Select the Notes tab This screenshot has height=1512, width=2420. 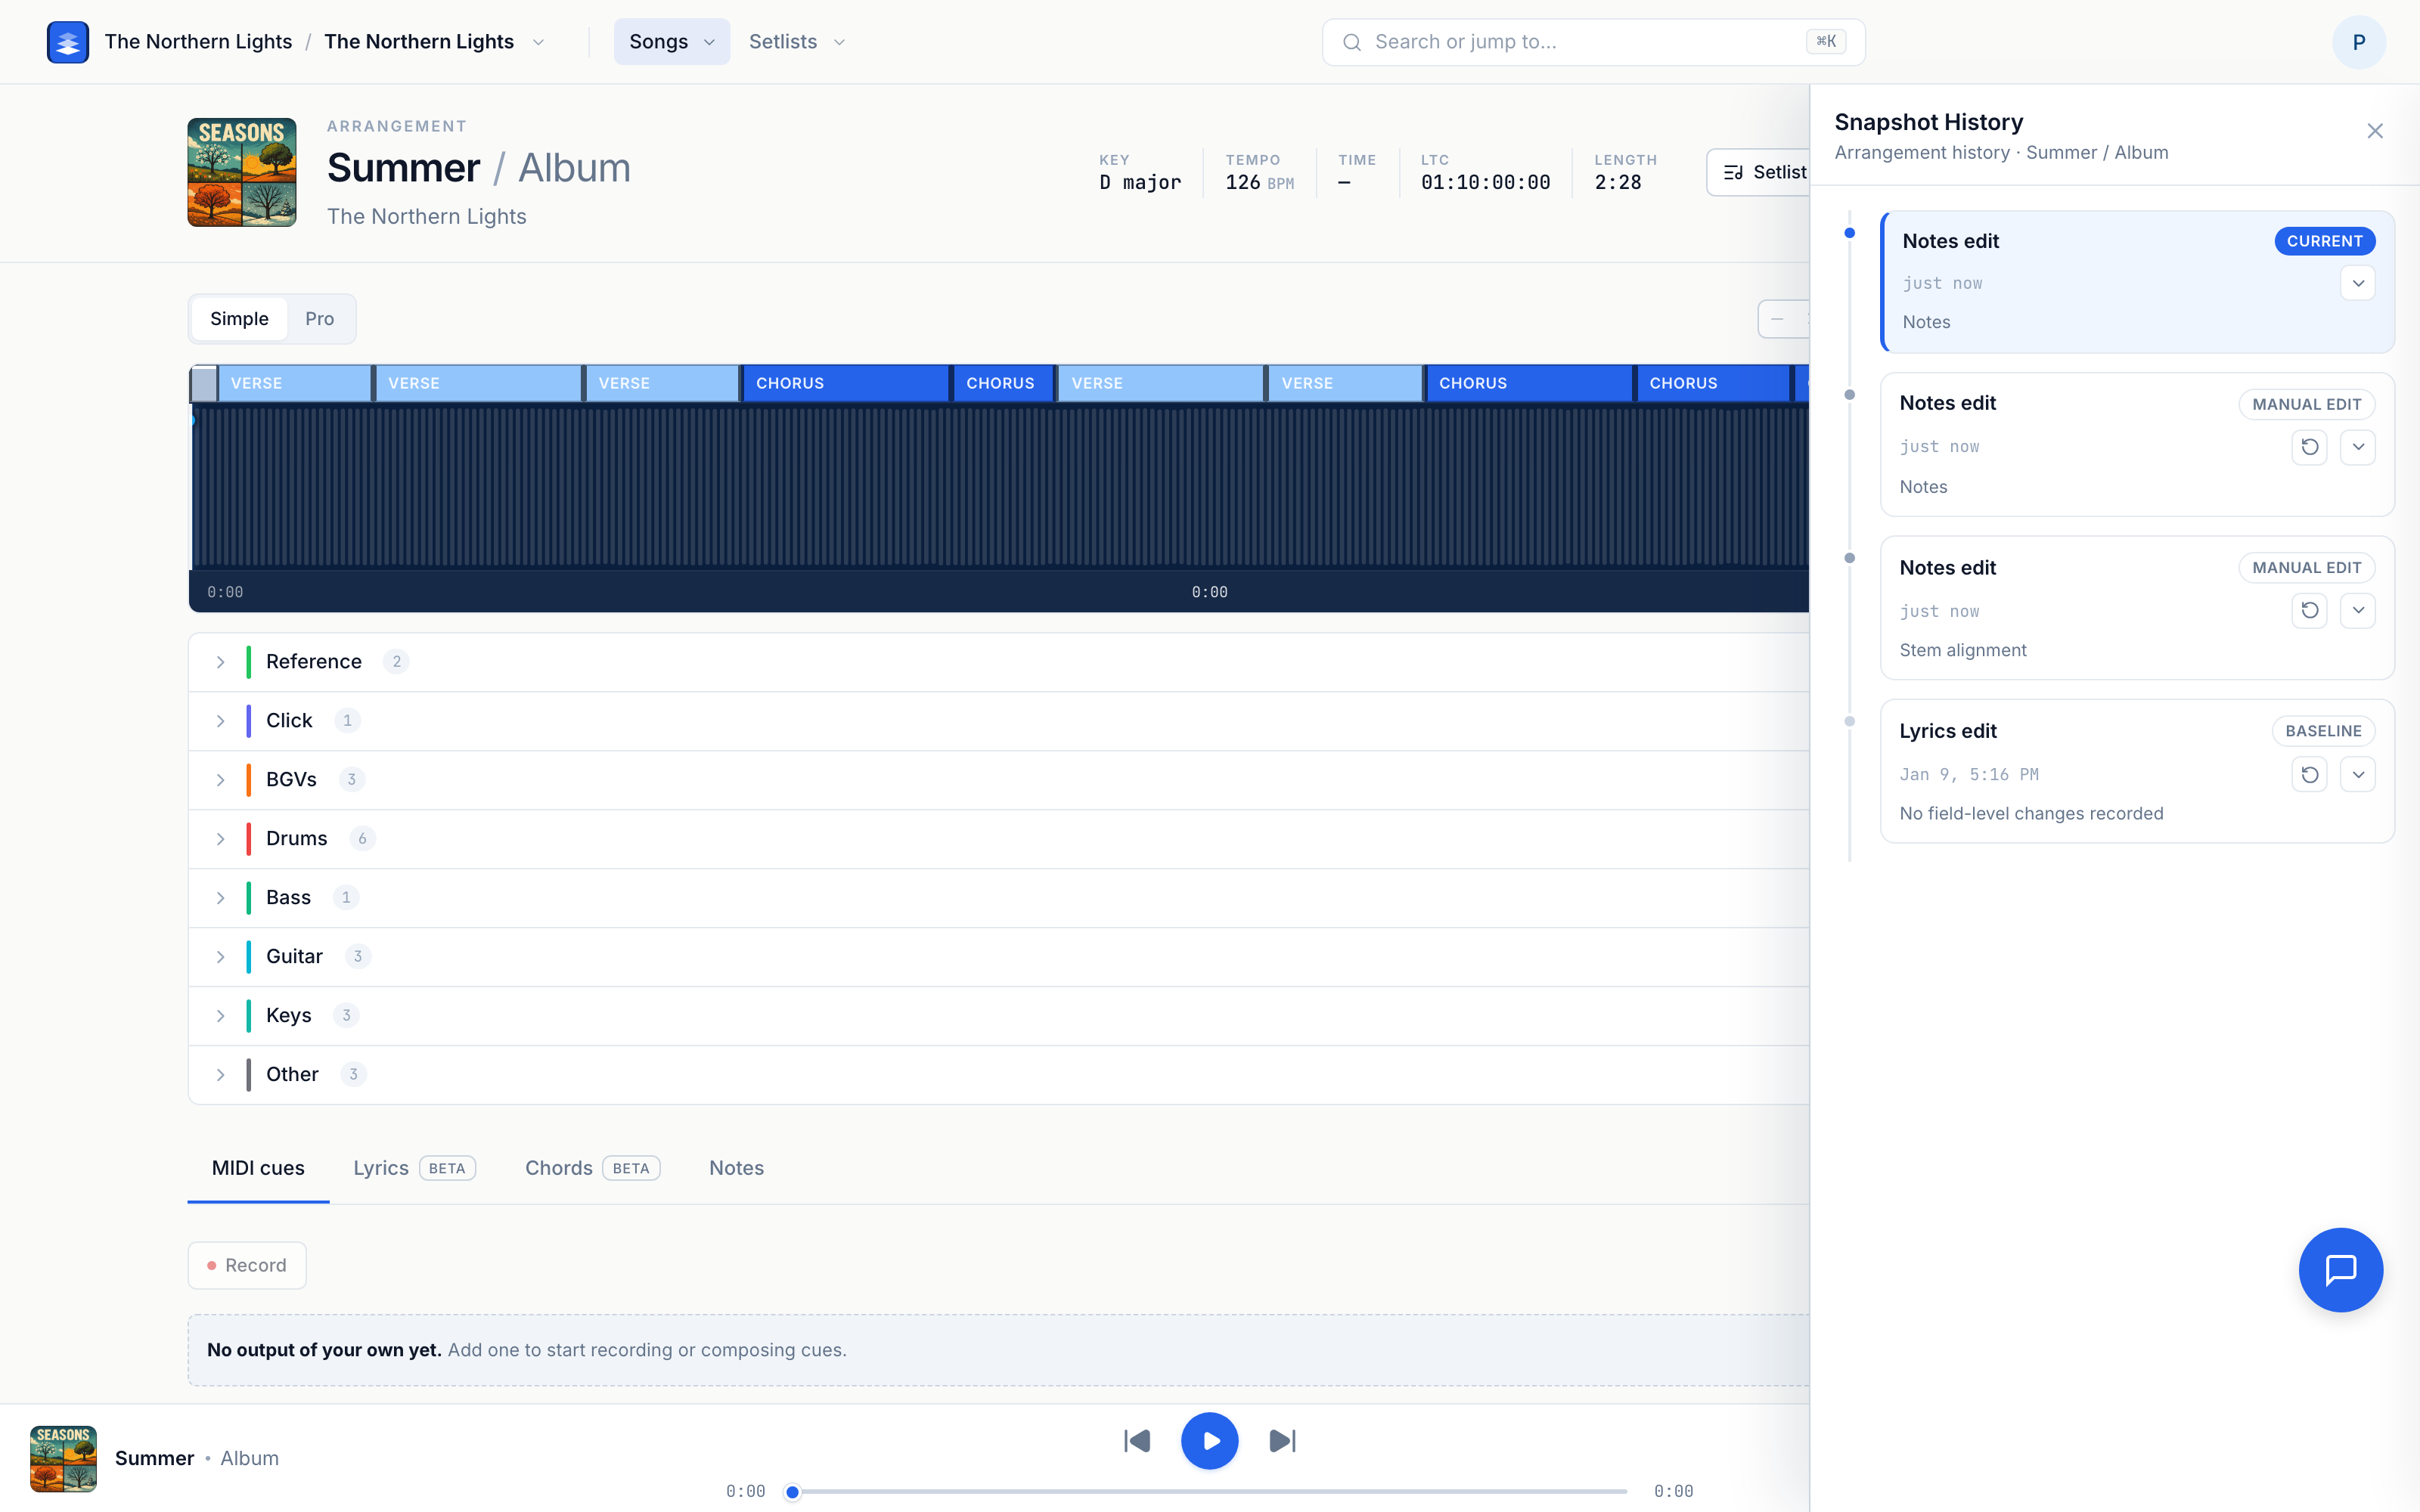736,1168
